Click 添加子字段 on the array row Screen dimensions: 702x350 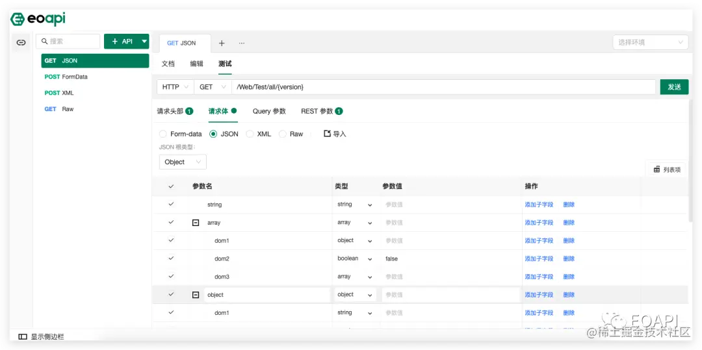click(x=539, y=223)
